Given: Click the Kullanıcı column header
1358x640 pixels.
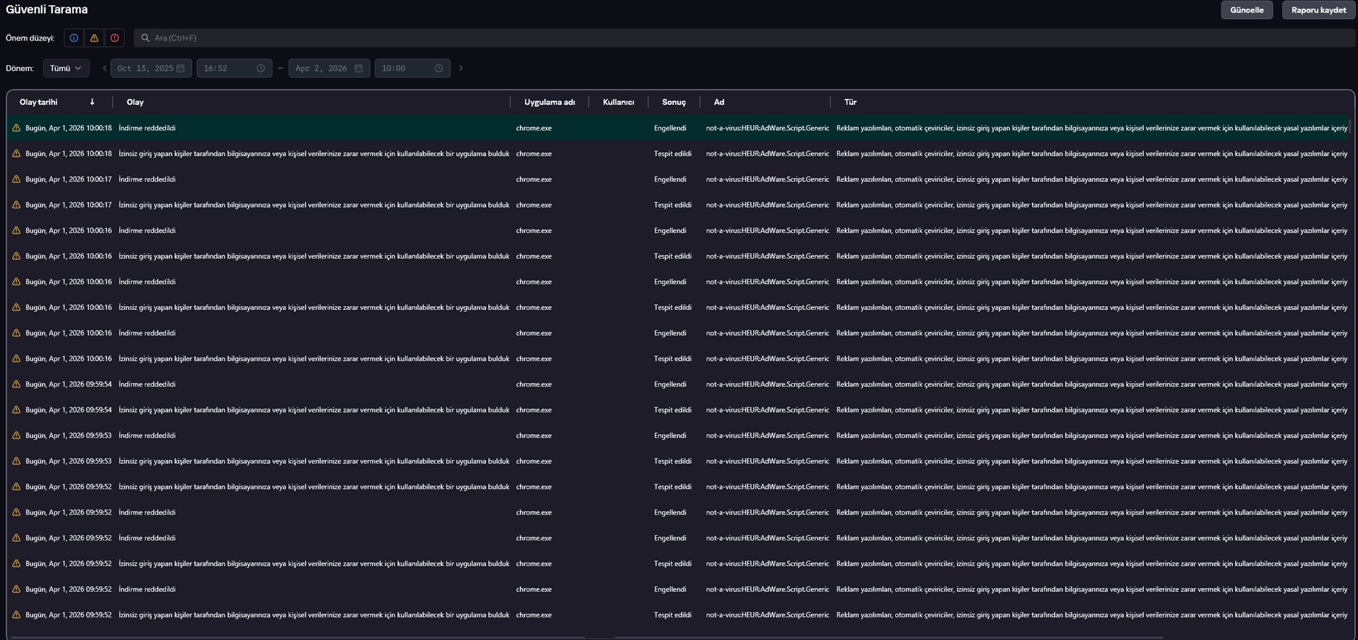Looking at the screenshot, I should tap(618, 102).
